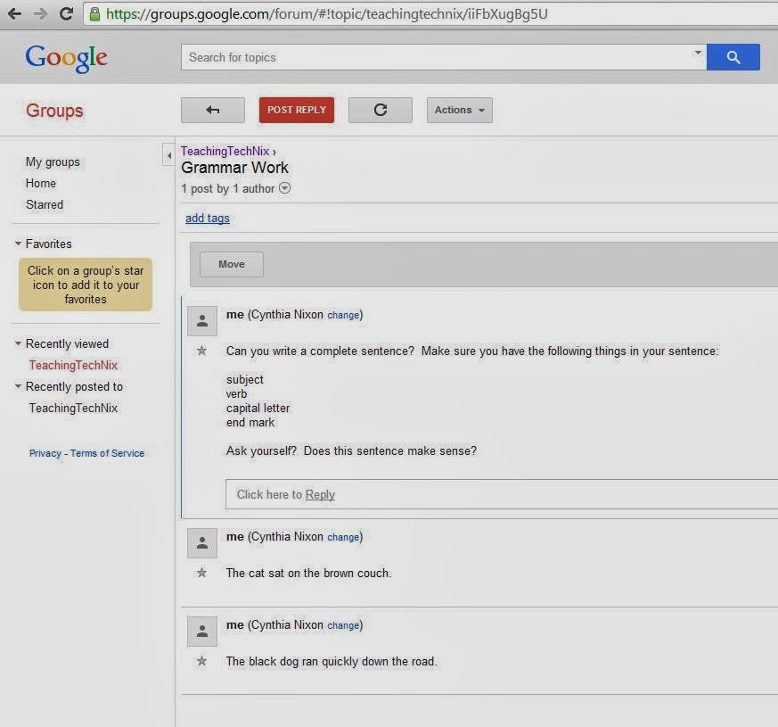Image resolution: width=778 pixels, height=727 pixels.
Task: Open TeachingTechNix under Recently posted to
Action: [x=73, y=408]
